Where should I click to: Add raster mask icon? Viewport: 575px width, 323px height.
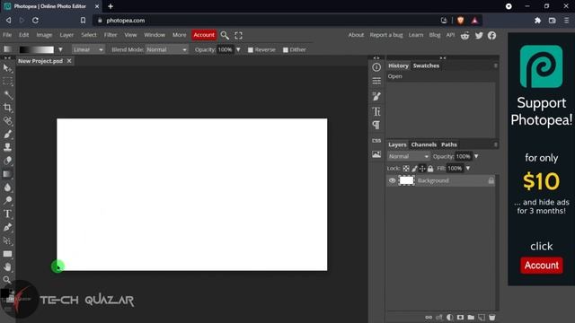460,317
